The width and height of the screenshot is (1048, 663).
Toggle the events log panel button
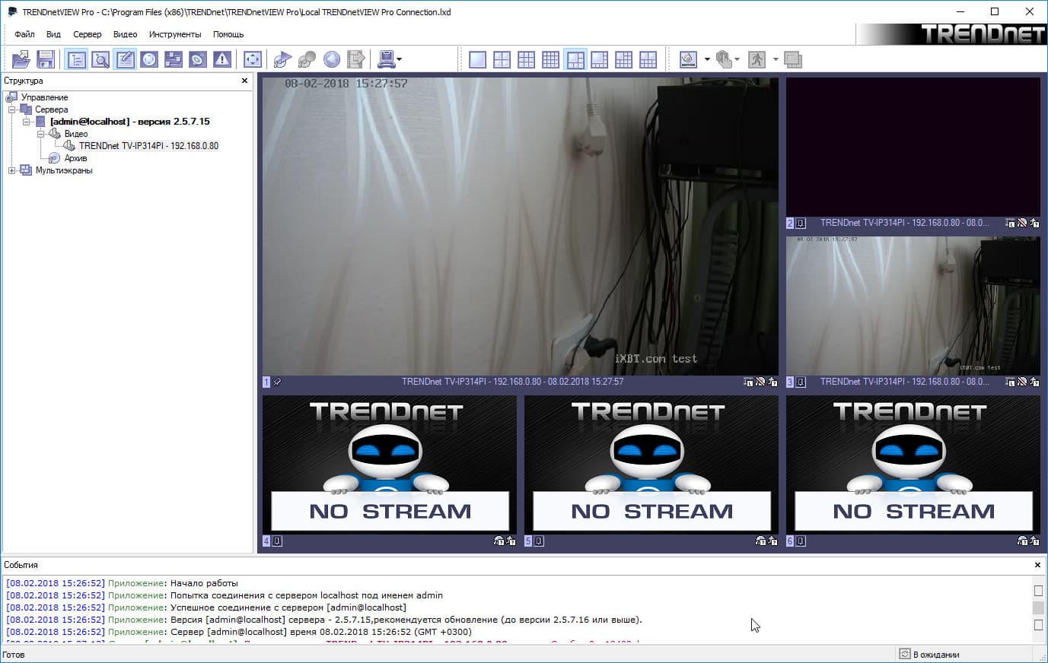pos(125,59)
